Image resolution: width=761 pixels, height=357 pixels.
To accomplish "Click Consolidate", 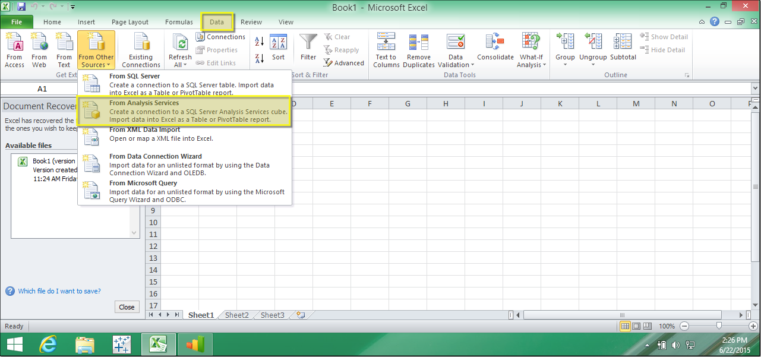I will click(495, 48).
